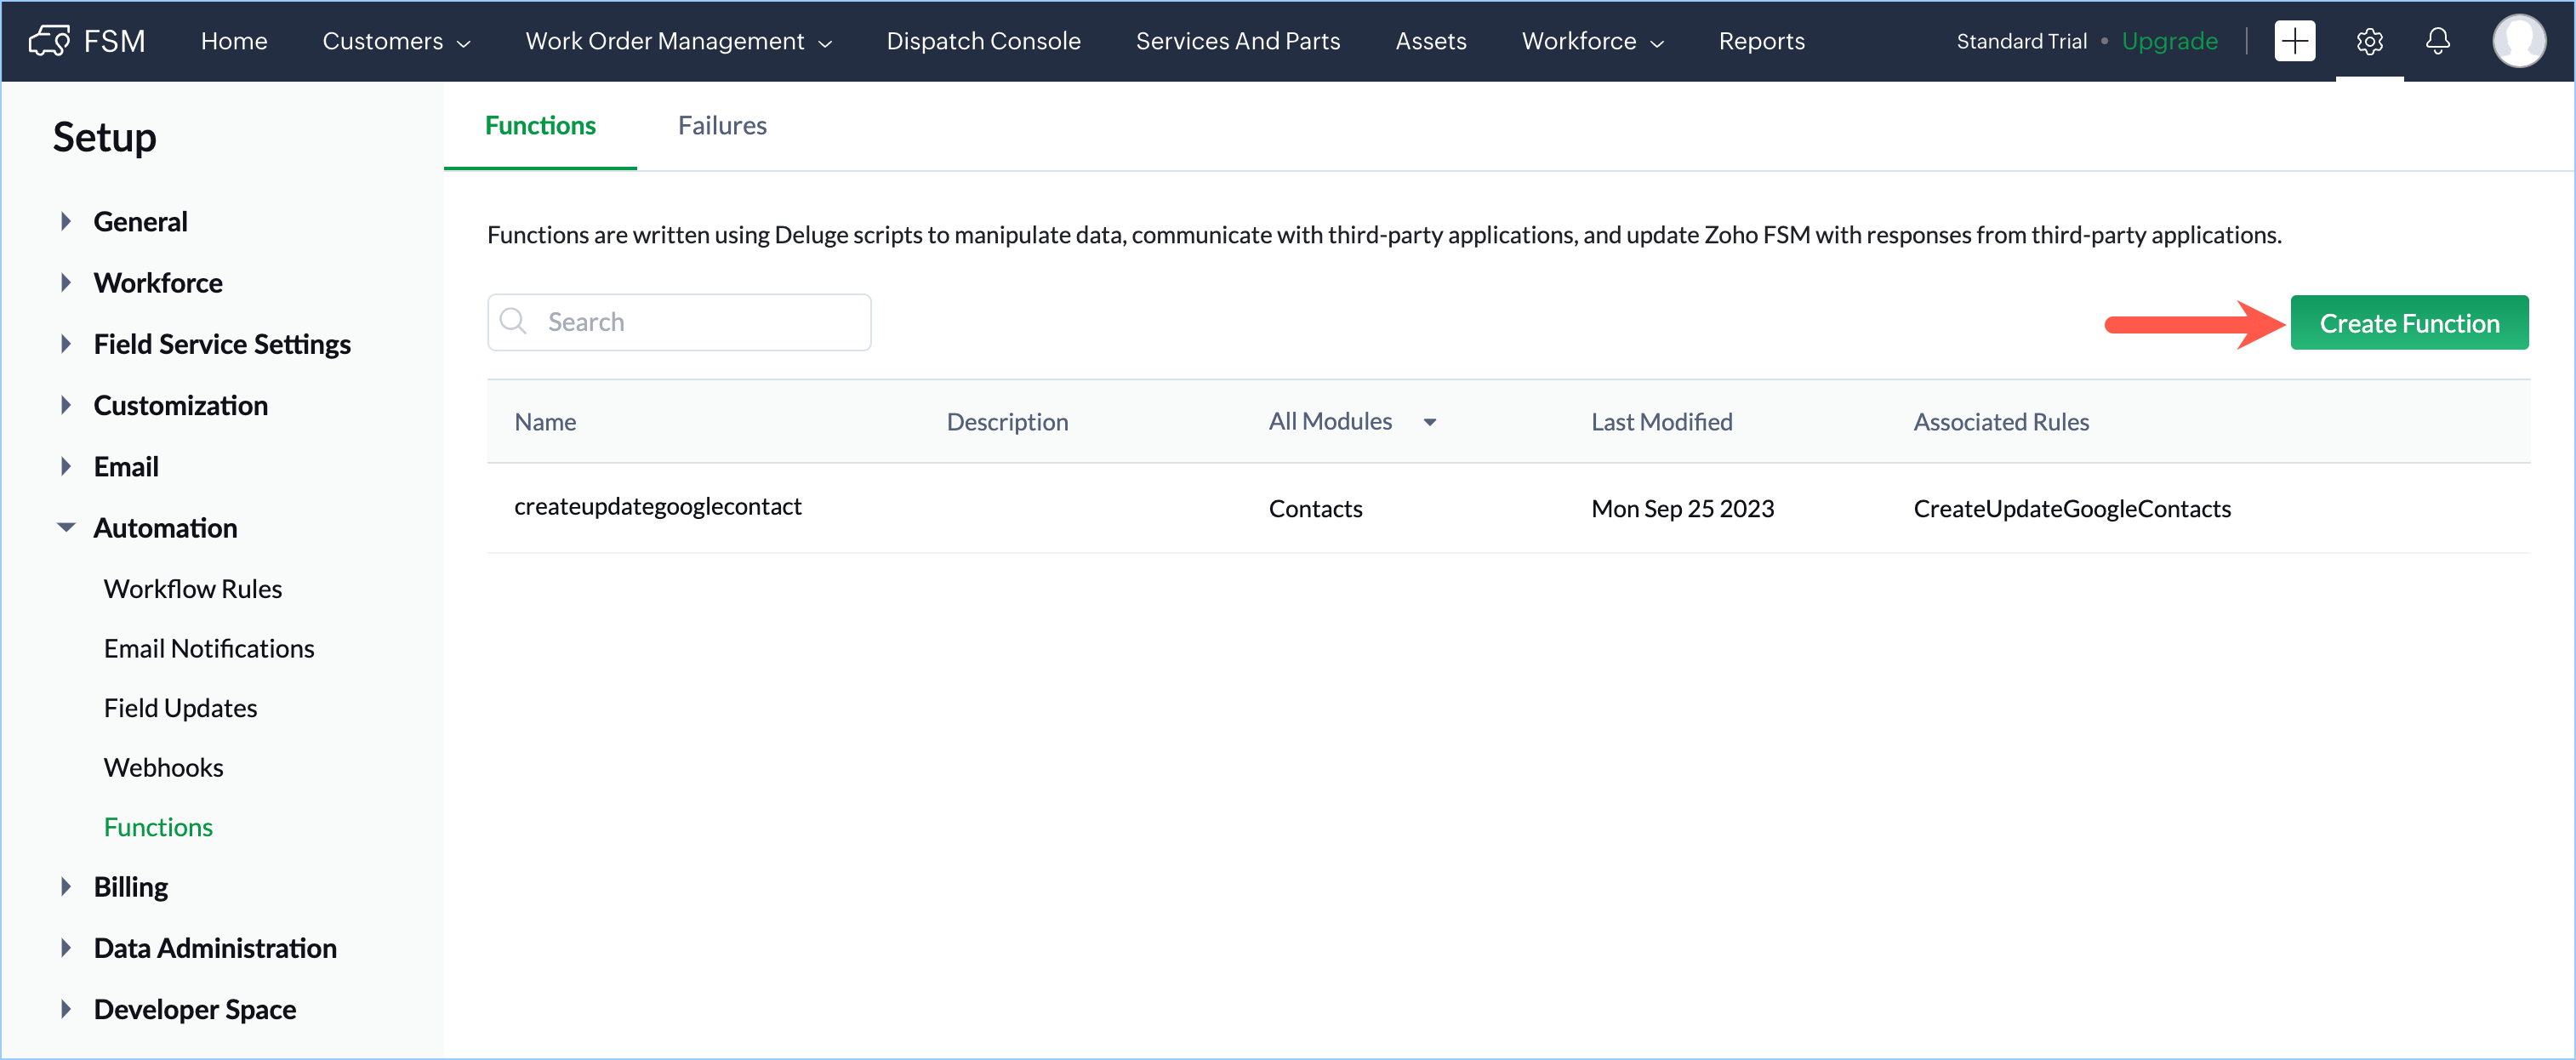2576x1060 pixels.
Task: Click the Name column header
Action: pyautogui.click(x=545, y=421)
